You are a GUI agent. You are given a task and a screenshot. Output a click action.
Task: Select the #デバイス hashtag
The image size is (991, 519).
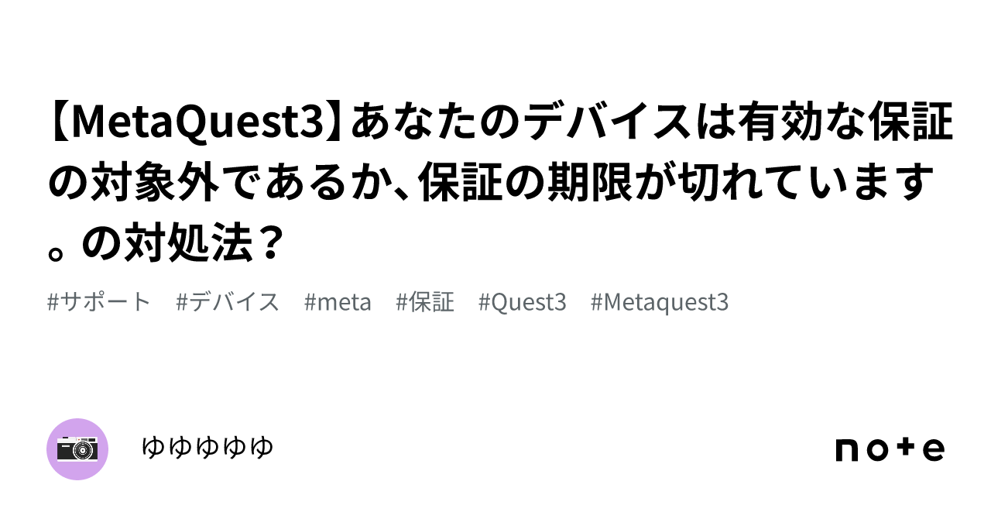pyautogui.click(x=228, y=302)
